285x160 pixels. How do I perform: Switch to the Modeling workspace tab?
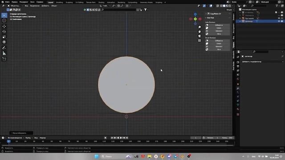point(59,2)
